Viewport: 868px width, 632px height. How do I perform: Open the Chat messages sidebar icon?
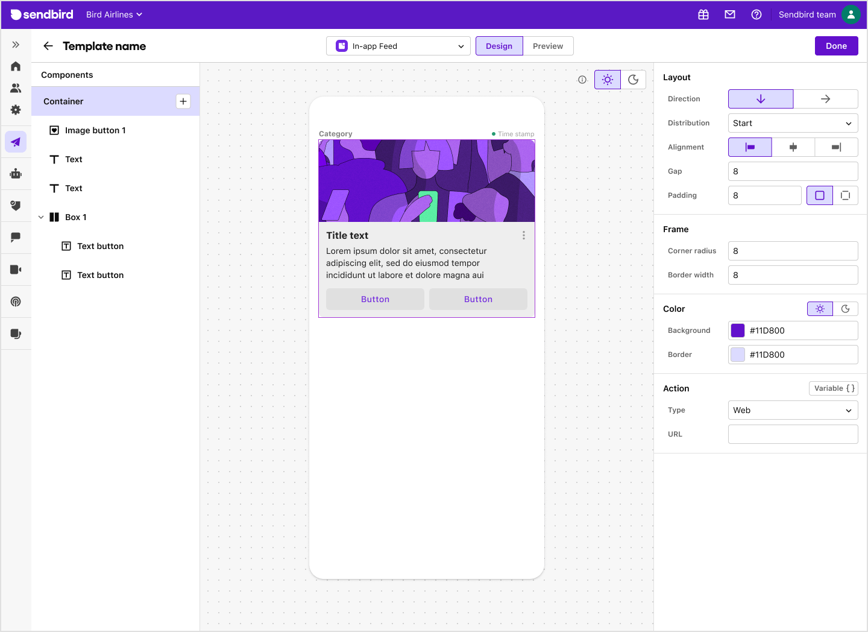(x=16, y=237)
